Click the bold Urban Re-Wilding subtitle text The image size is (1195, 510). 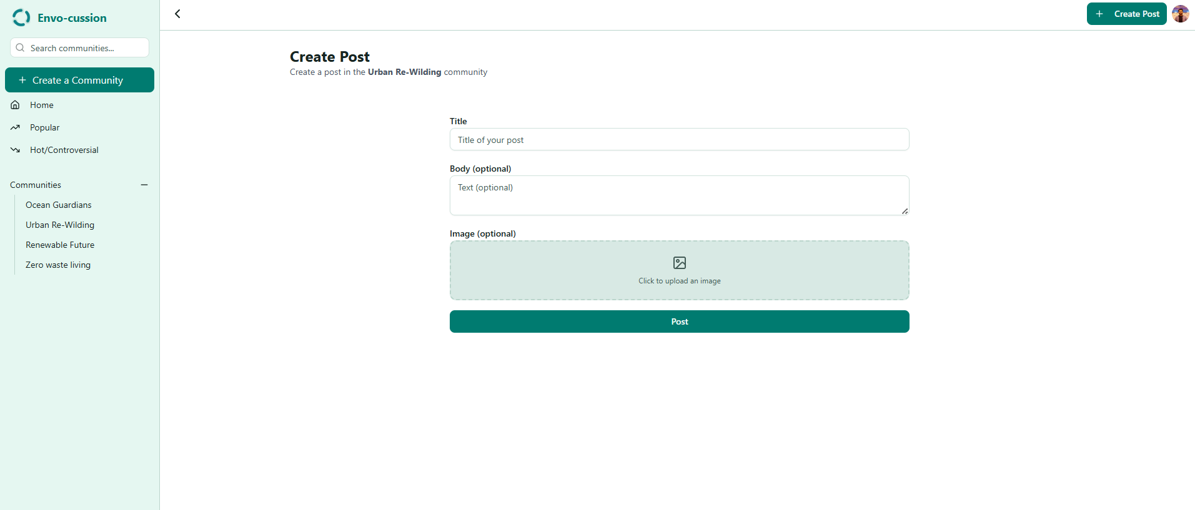pos(404,72)
